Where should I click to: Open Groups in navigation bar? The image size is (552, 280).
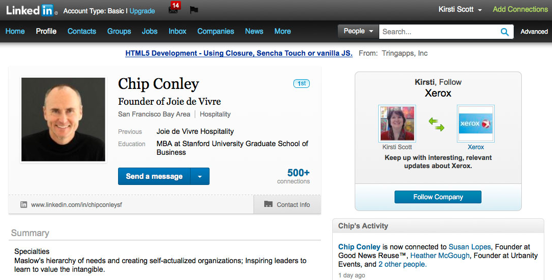(119, 31)
